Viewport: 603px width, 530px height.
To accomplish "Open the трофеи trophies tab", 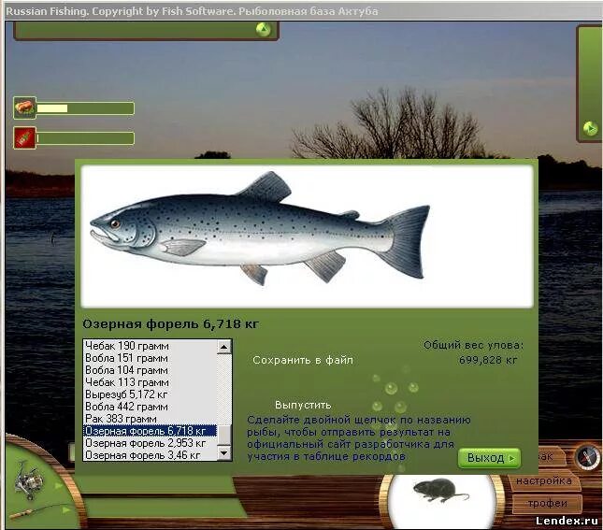I will tap(548, 503).
